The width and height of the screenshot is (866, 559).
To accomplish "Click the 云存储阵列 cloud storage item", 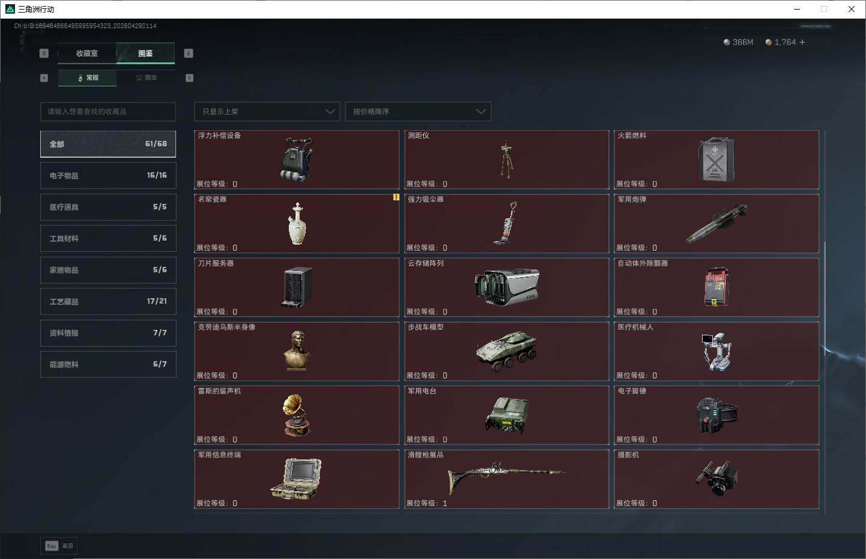I will point(506,287).
